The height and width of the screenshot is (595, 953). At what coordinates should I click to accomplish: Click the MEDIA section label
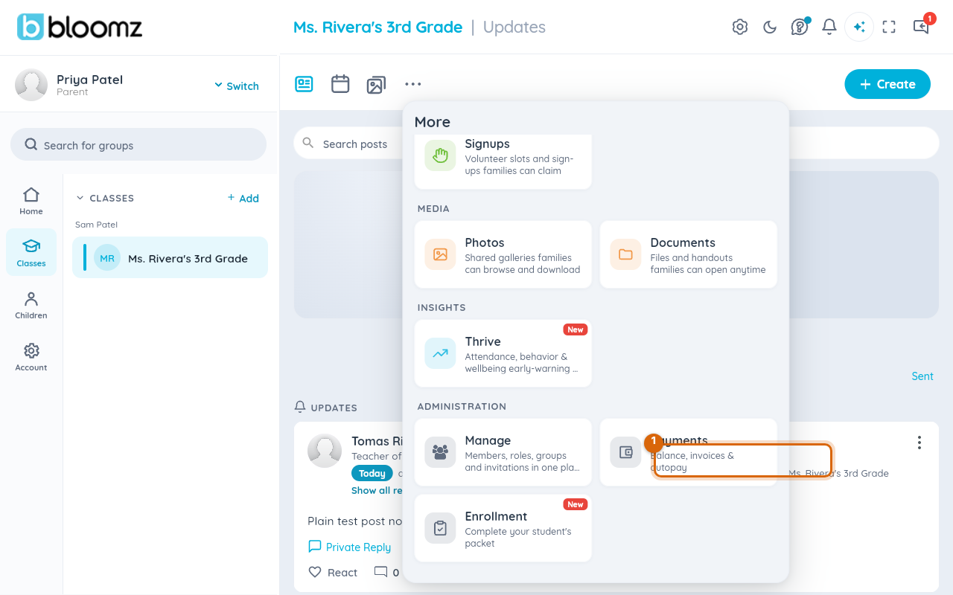(433, 208)
